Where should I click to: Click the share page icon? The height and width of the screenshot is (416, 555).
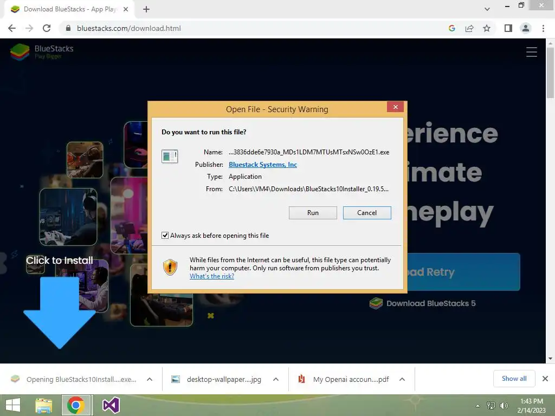(469, 28)
